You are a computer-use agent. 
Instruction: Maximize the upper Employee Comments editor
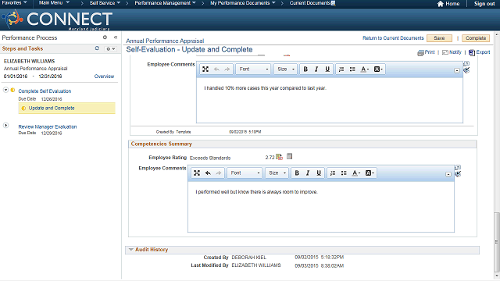pos(205,69)
